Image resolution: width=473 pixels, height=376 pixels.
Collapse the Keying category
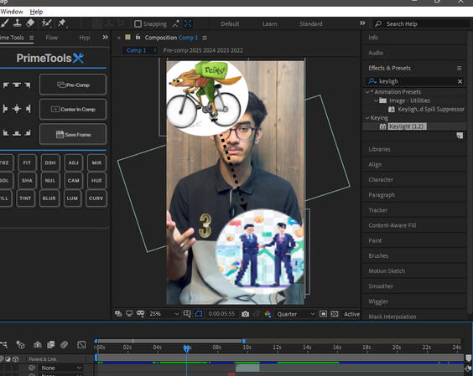[367, 118]
